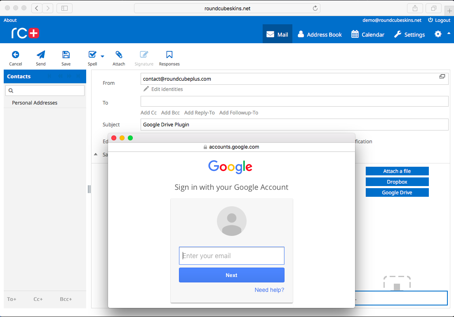The height and width of the screenshot is (317, 454).
Task: Click the Edit identities link
Action: [167, 89]
